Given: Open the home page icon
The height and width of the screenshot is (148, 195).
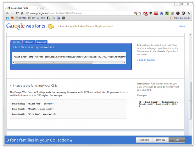Looking at the screenshot, I should [22, 13].
